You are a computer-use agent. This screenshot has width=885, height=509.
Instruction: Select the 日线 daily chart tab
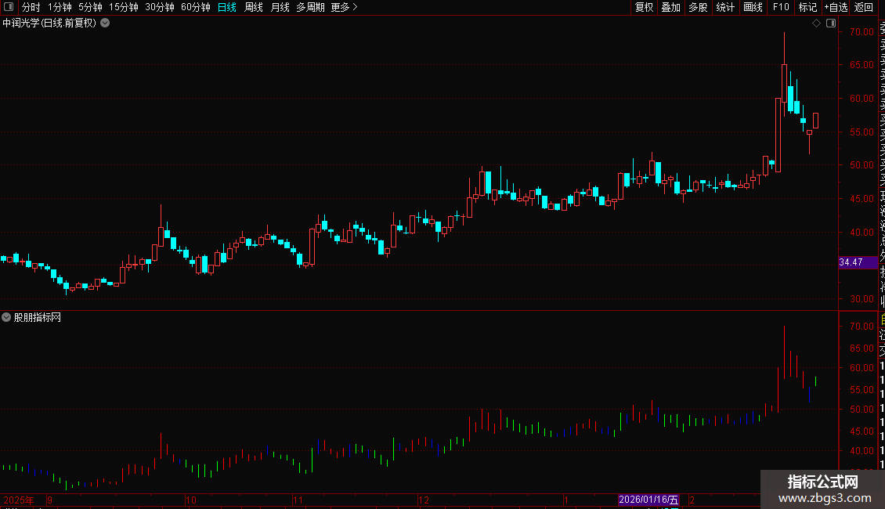point(227,7)
